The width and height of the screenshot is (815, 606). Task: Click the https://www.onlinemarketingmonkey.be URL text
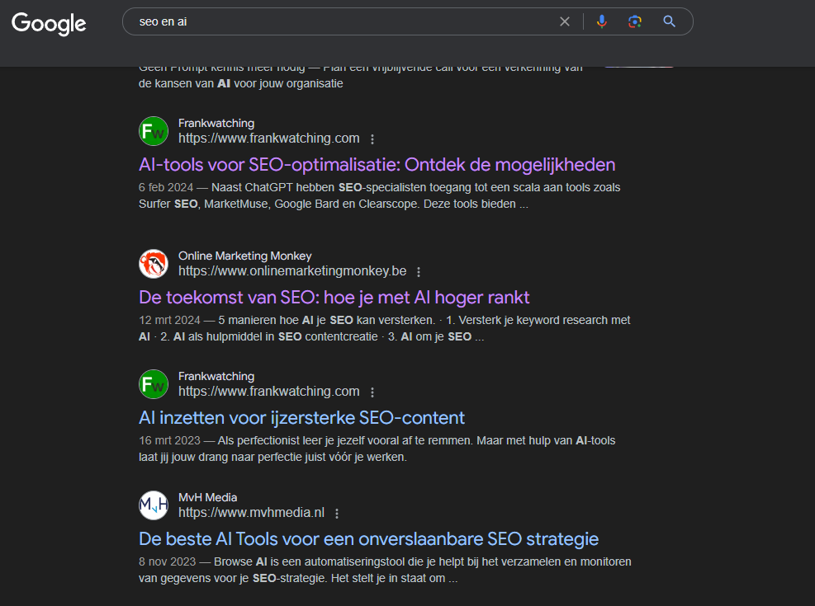pos(292,271)
